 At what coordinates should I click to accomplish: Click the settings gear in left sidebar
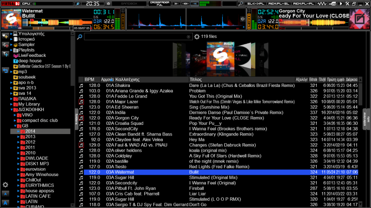pos(5,185)
